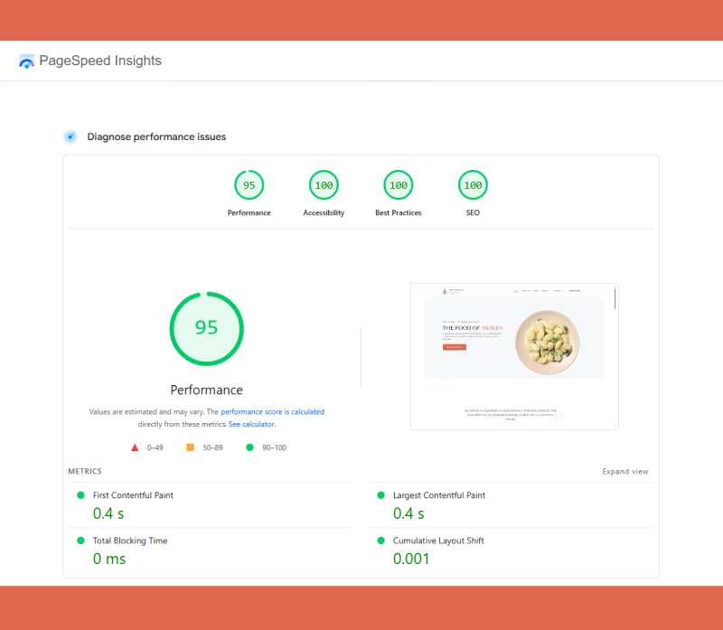Click the large Performance 95 gauge
Screen dimensions: 723x630
click(206, 327)
